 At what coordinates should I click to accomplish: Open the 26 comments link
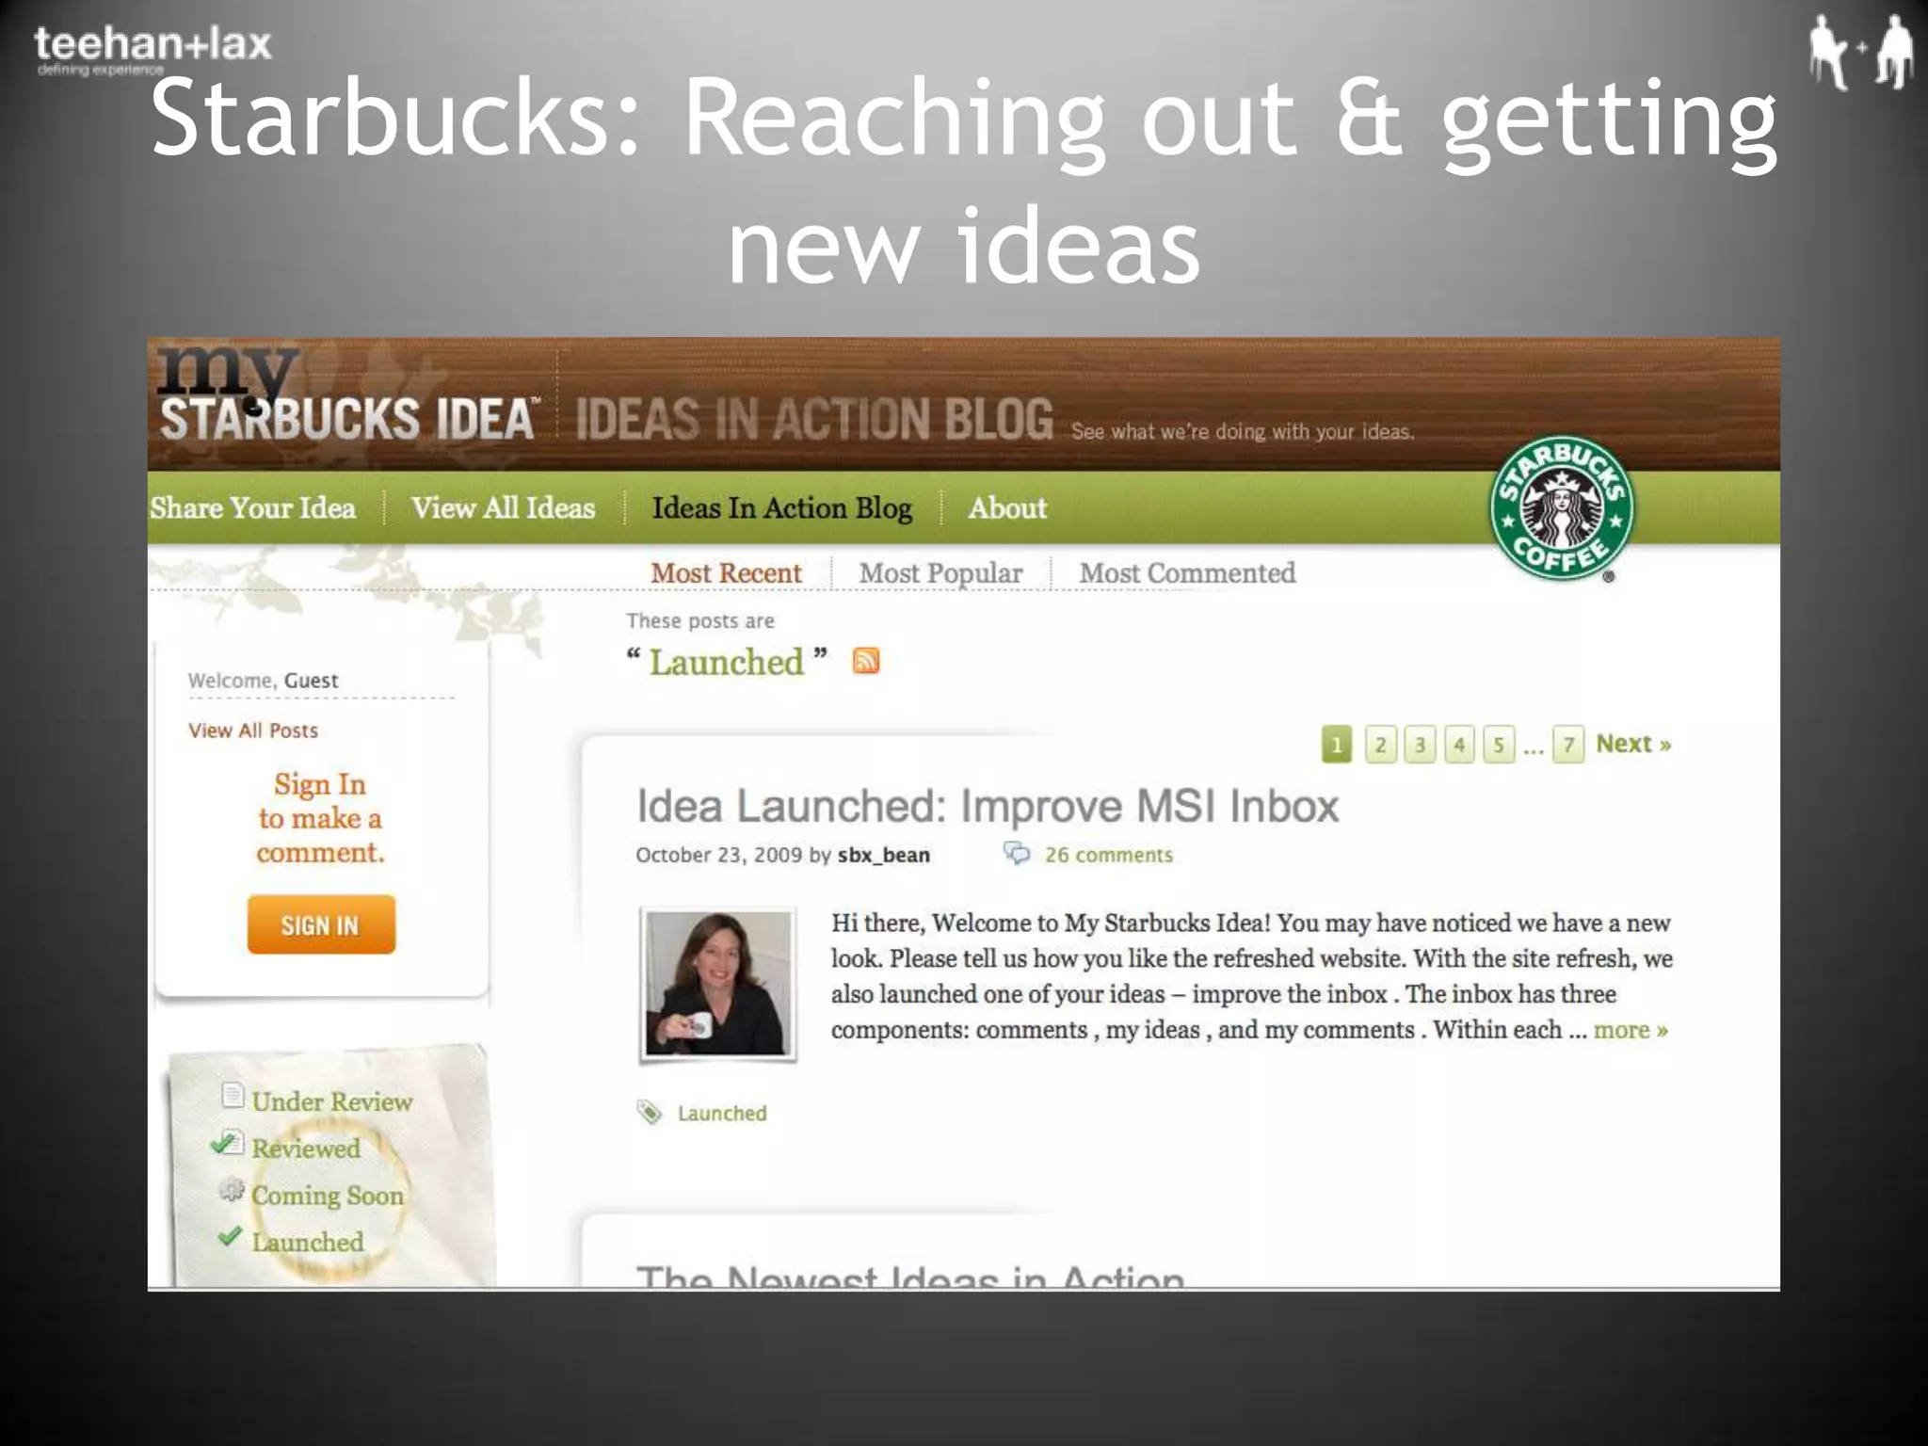pyautogui.click(x=1109, y=855)
